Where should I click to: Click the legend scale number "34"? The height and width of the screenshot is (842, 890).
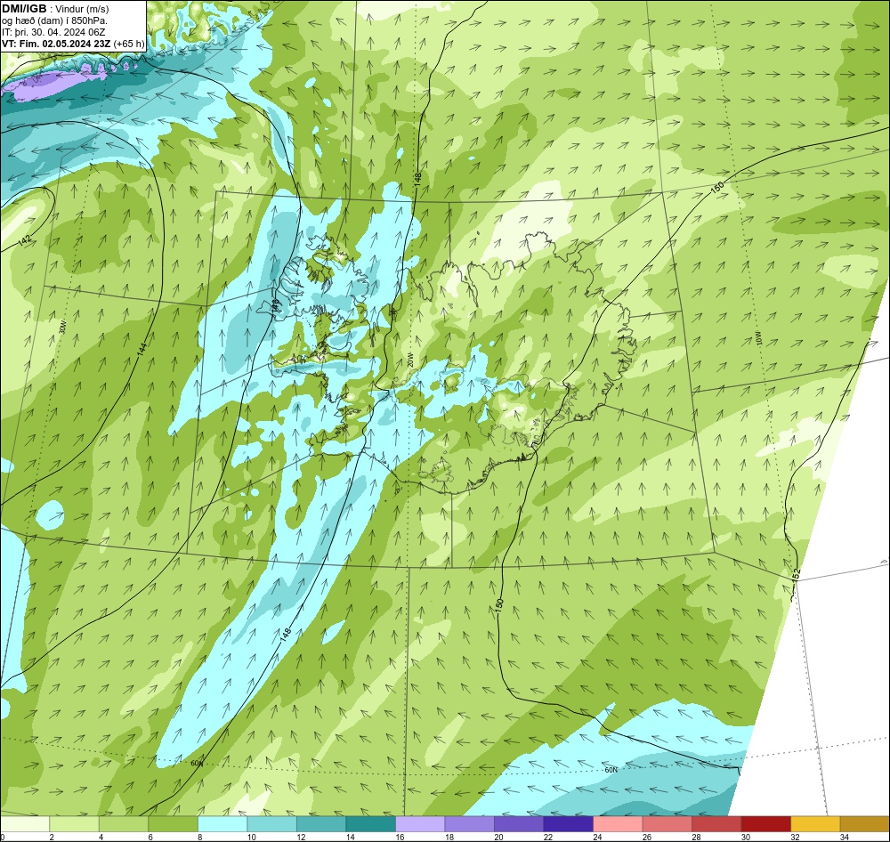[x=844, y=837]
